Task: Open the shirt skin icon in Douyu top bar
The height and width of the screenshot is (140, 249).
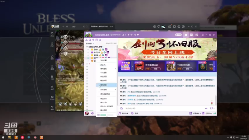Action: click(174, 27)
